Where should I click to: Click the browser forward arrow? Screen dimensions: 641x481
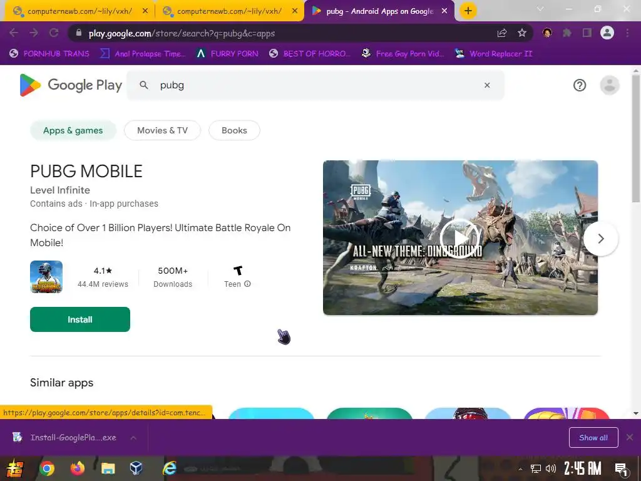(x=34, y=33)
